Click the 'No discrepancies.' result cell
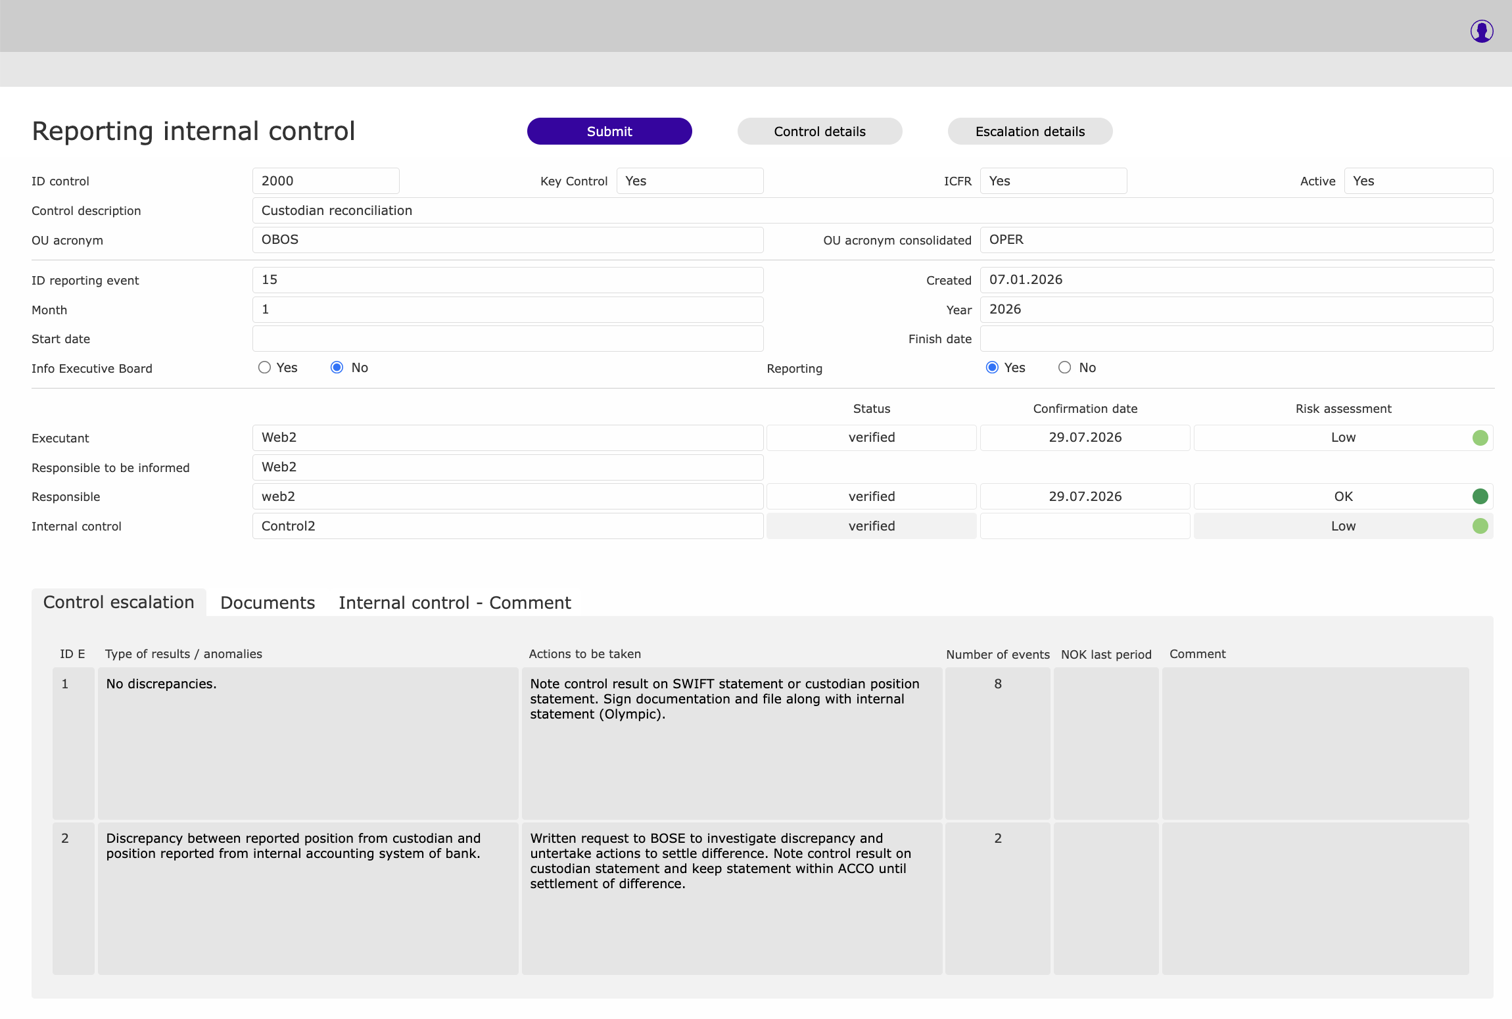 [x=308, y=744]
